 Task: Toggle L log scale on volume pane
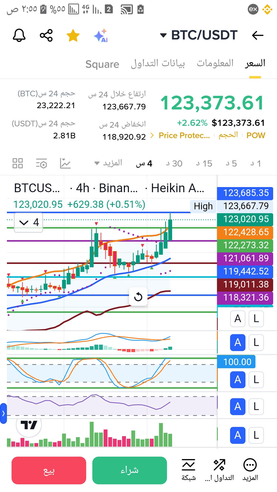[256, 435]
